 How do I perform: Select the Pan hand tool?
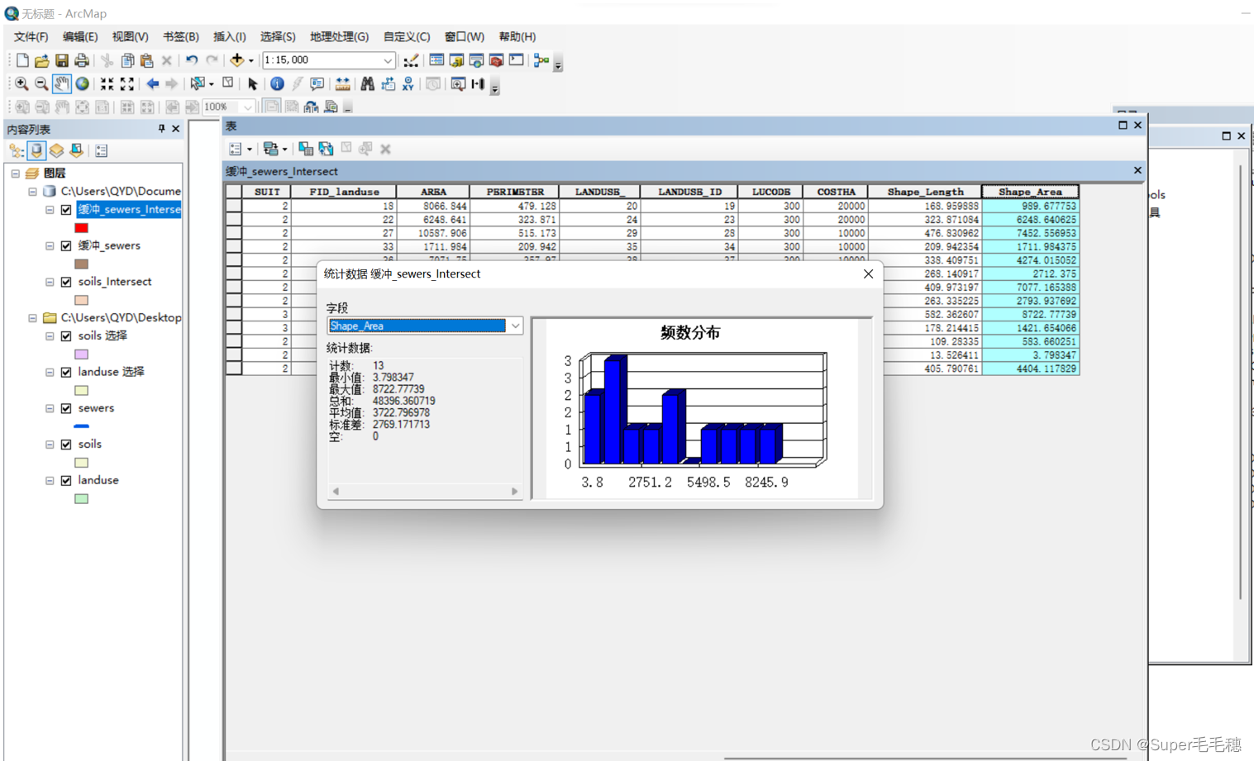coord(62,83)
